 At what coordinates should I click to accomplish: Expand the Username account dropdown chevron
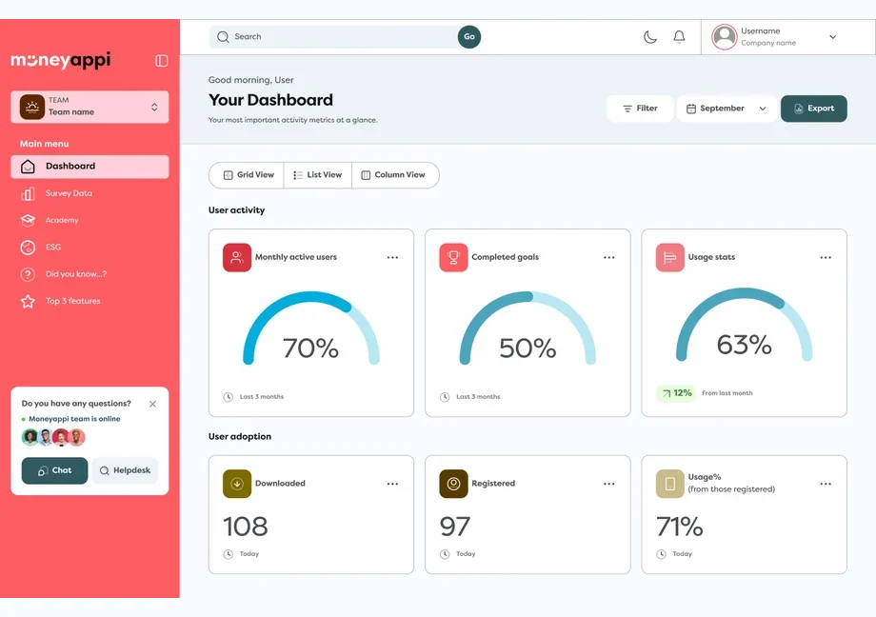click(x=832, y=37)
